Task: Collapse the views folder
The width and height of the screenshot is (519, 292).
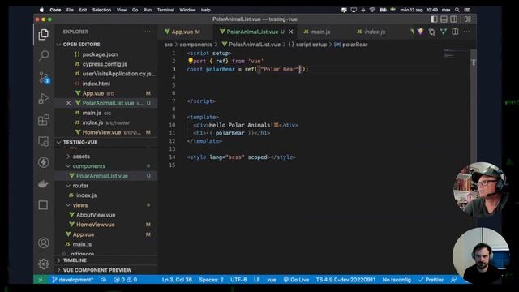Action: [80, 205]
